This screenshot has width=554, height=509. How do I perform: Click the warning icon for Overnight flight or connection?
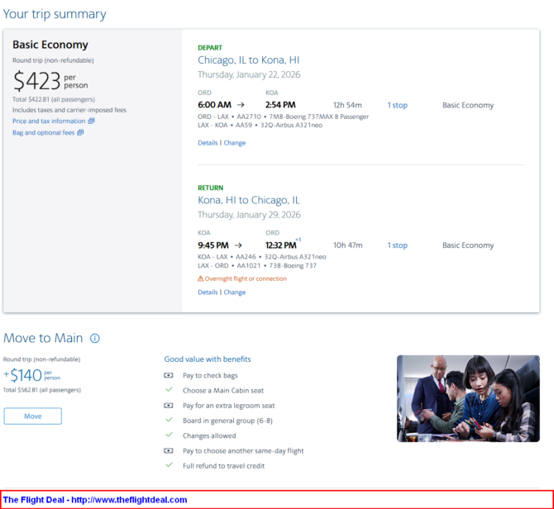click(201, 278)
